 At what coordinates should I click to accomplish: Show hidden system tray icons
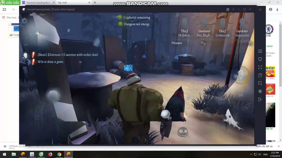[x=251, y=154]
